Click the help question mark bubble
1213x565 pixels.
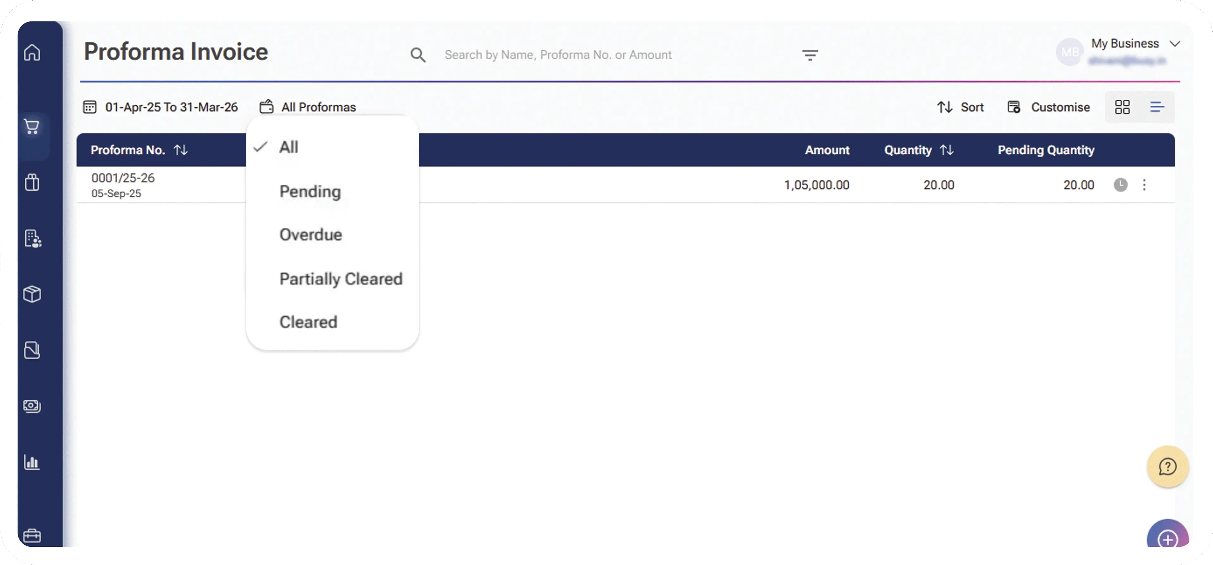pyautogui.click(x=1167, y=467)
